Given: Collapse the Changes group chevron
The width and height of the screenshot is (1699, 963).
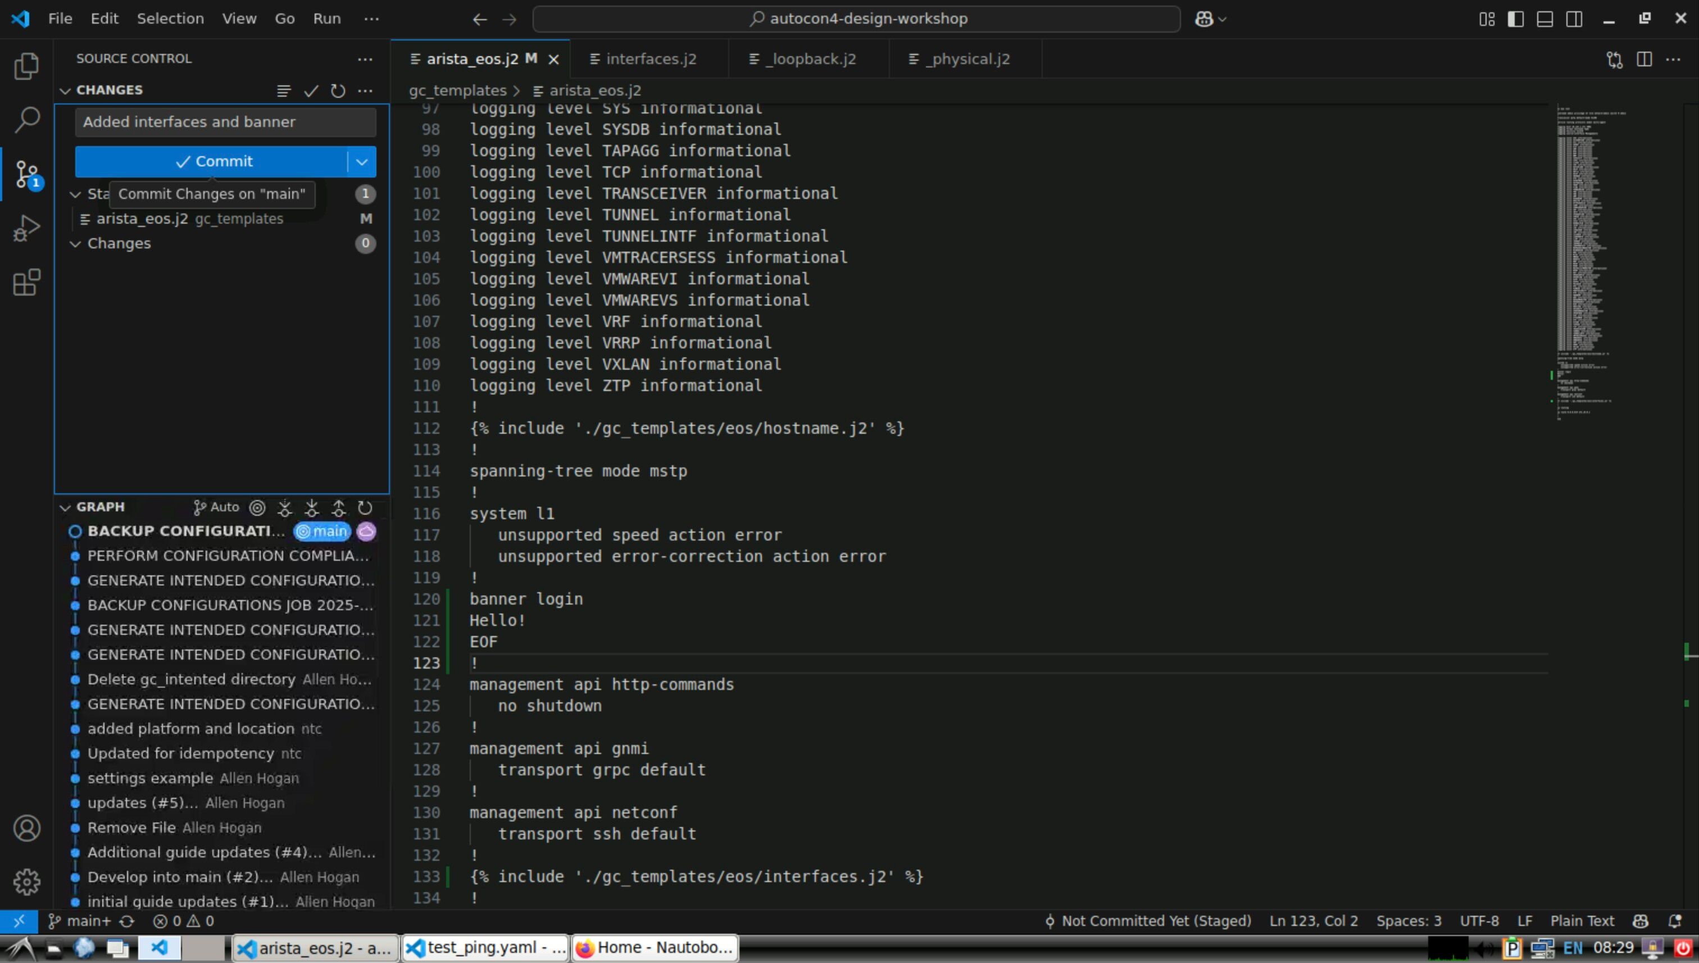Looking at the screenshot, I should pyautogui.click(x=75, y=244).
